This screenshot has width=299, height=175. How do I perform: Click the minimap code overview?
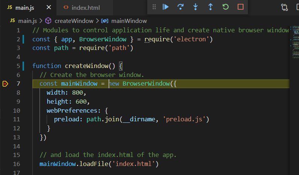tap(296, 42)
